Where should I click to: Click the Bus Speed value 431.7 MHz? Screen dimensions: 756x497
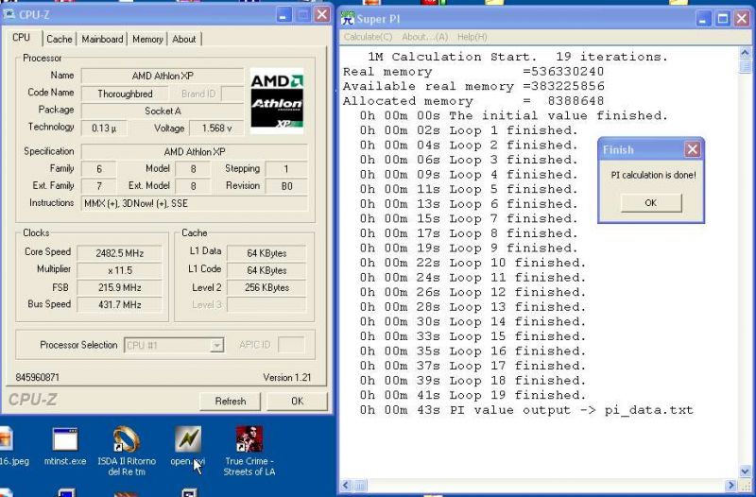[x=120, y=304]
